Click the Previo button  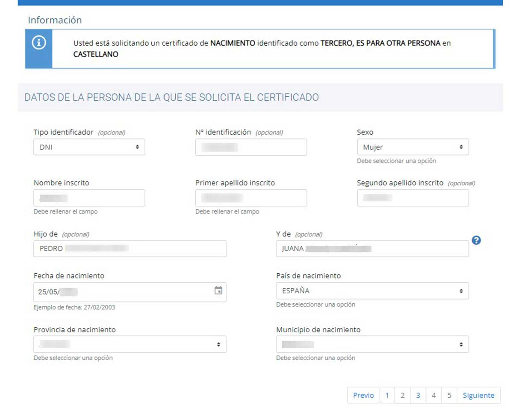pyautogui.click(x=363, y=396)
